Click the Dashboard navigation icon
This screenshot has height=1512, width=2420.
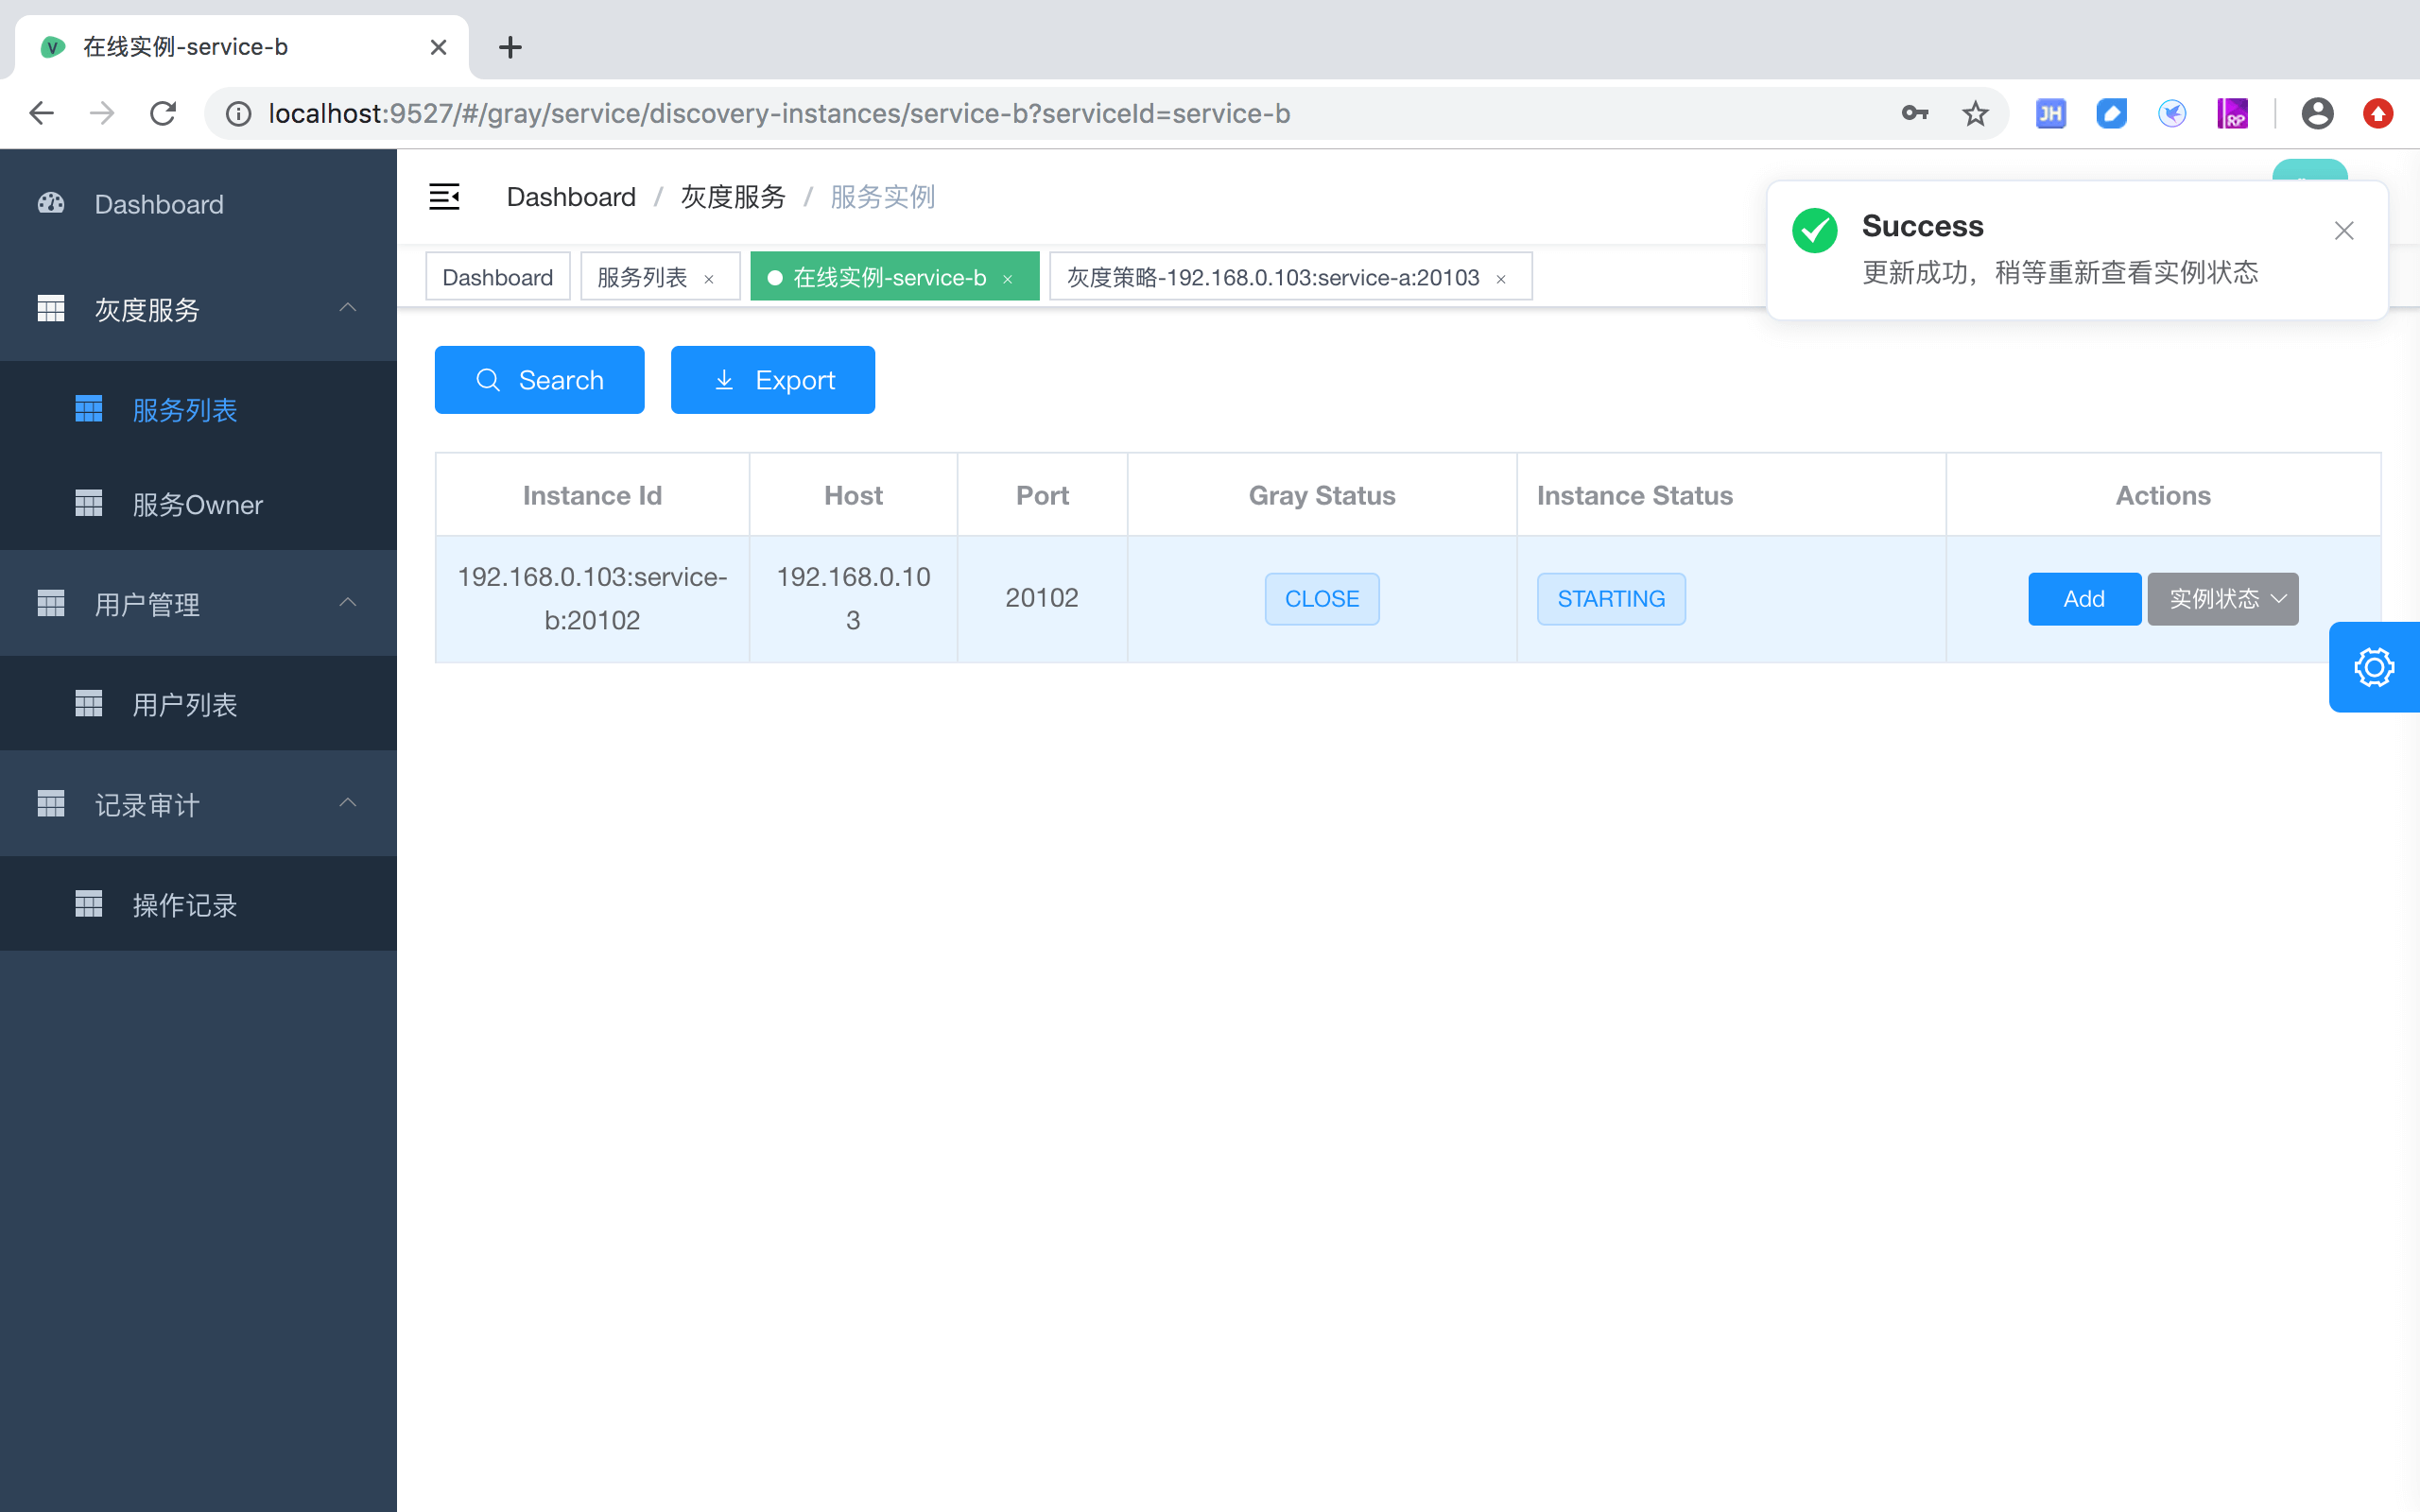click(x=50, y=204)
